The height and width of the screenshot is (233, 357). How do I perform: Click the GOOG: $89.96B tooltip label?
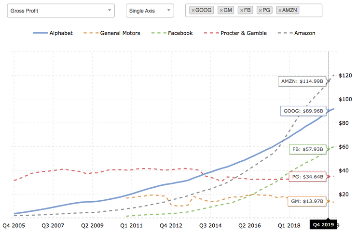tap(303, 111)
